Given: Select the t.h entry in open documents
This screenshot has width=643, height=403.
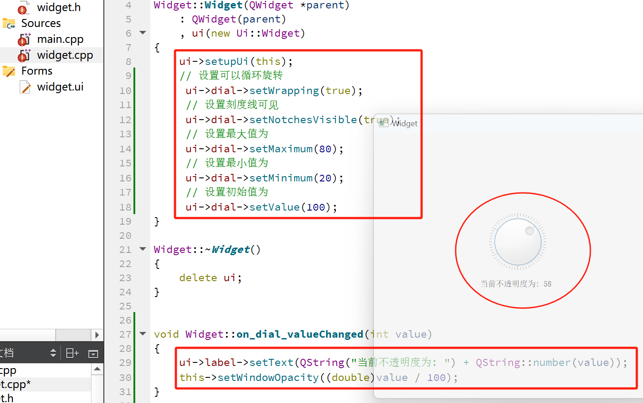Looking at the screenshot, I should [7, 398].
